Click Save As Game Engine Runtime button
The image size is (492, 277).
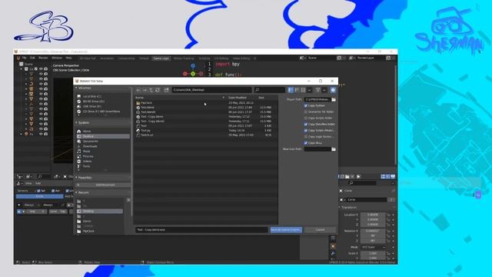pyautogui.click(x=286, y=230)
